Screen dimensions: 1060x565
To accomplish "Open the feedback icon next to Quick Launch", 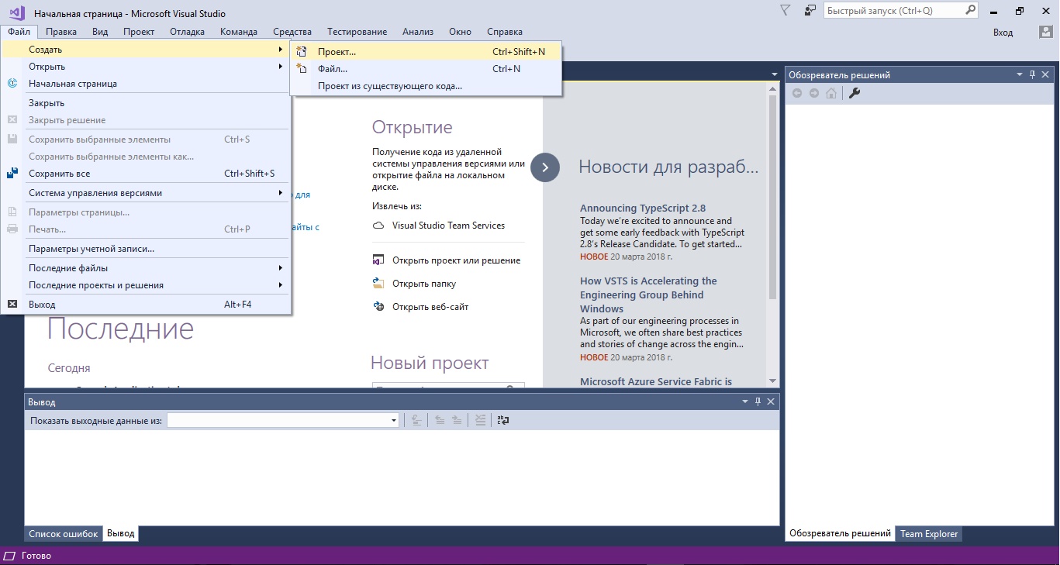I will [810, 11].
